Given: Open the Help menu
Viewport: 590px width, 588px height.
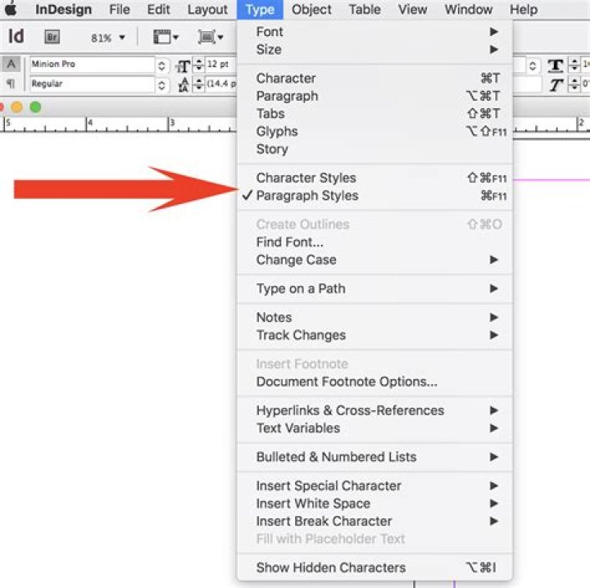Looking at the screenshot, I should click(x=524, y=9).
